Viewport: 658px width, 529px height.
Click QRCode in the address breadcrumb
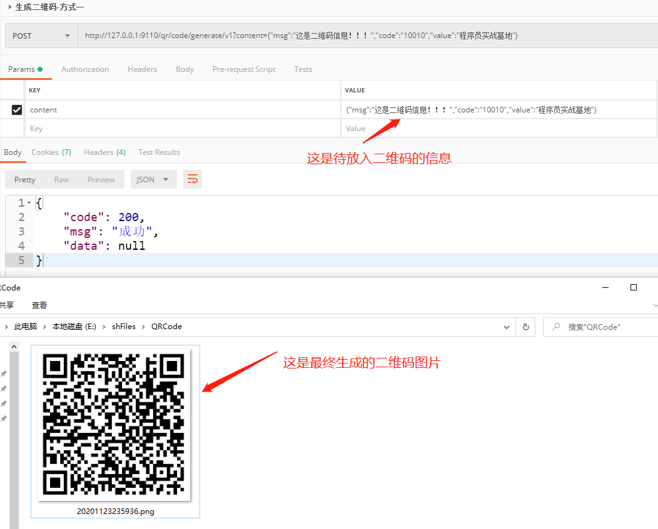point(166,327)
